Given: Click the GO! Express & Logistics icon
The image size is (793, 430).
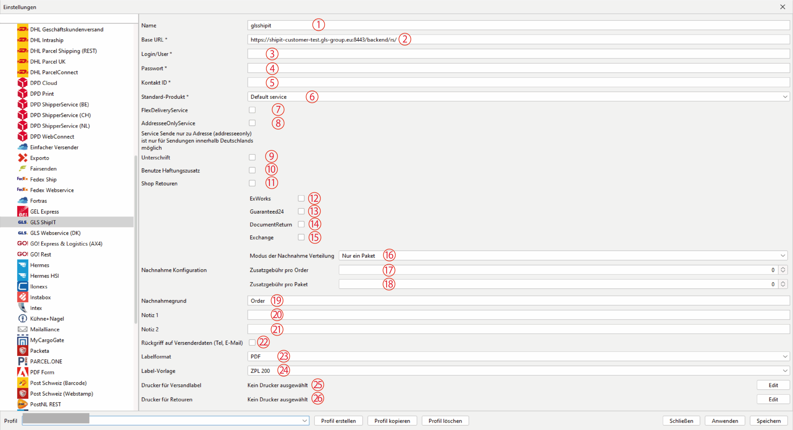Looking at the screenshot, I should [x=23, y=243].
